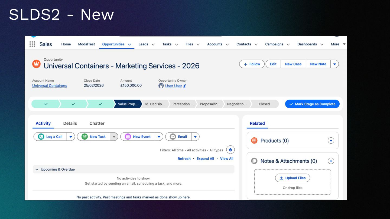Viewport: 390px width, 219px height.
Task: Click the Products (0) heading
Action: [x=275, y=141]
